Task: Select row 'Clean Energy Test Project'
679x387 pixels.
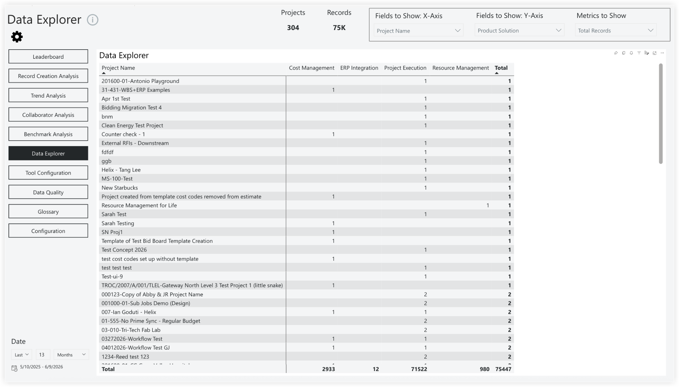Action: 306,125
